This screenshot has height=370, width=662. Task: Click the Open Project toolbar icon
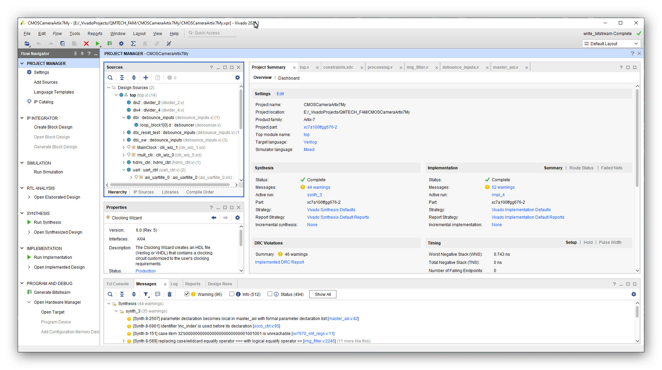pyautogui.click(x=27, y=44)
